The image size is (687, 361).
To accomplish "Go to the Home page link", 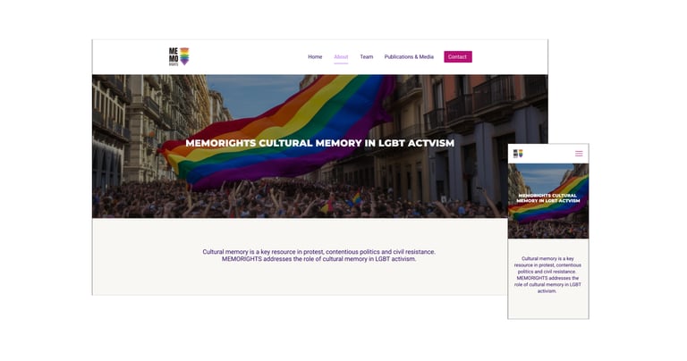I will (315, 57).
